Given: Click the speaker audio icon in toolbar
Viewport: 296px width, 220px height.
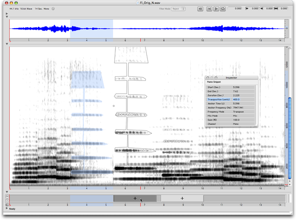Looking at the screenshot, I should click(200, 9).
